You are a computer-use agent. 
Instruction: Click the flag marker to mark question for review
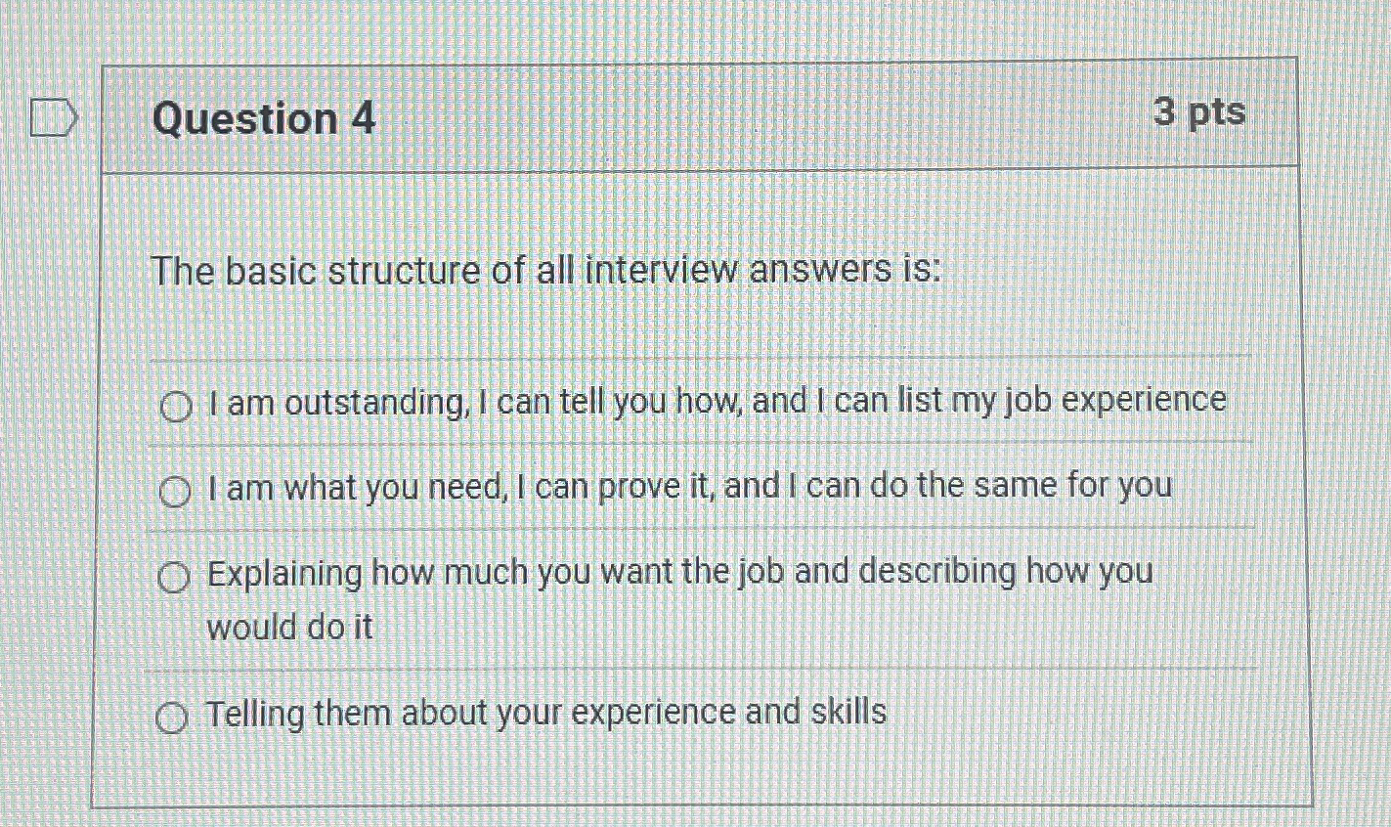click(51, 117)
